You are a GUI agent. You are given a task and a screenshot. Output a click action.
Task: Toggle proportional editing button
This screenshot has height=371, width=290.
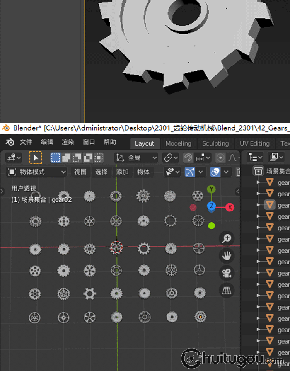[x=220, y=158]
